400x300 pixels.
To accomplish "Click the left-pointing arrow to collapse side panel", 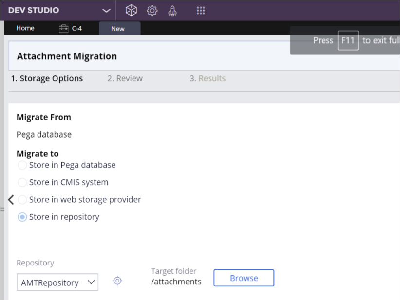I will pyautogui.click(x=11, y=200).
